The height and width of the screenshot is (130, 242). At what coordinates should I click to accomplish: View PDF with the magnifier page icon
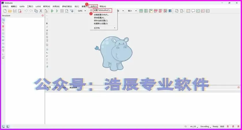(67, 11)
